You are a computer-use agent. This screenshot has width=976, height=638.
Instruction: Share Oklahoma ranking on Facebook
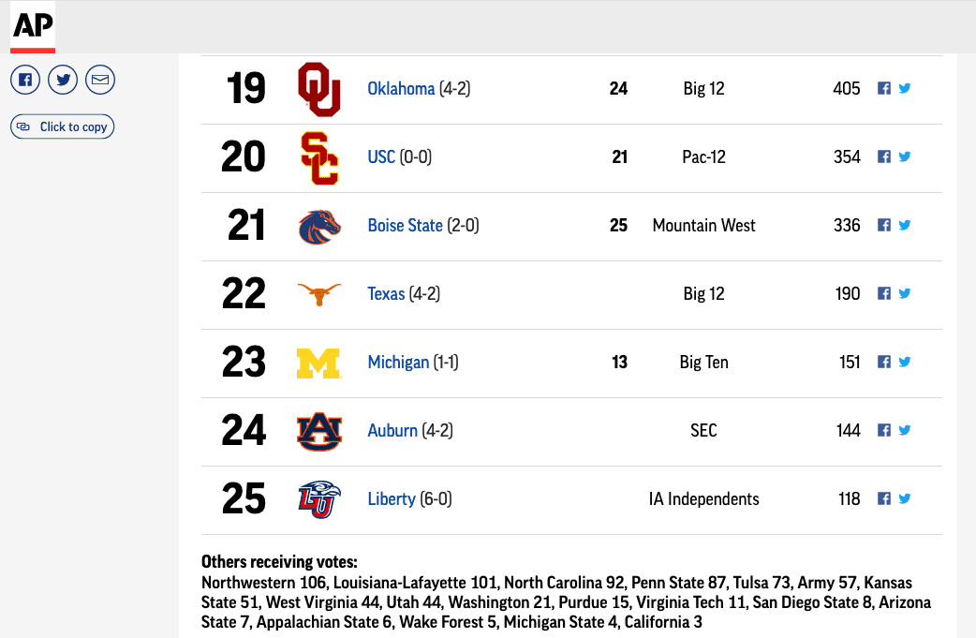coord(884,88)
